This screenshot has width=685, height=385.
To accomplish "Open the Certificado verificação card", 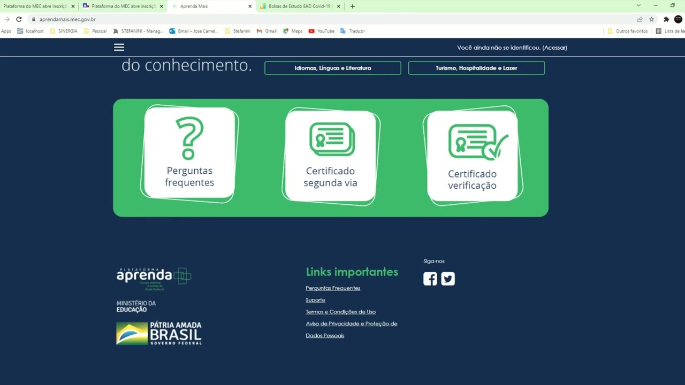I will coord(473,156).
